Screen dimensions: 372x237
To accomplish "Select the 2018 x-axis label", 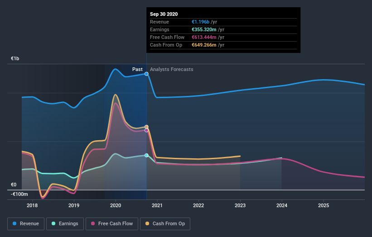I will click(x=32, y=205).
